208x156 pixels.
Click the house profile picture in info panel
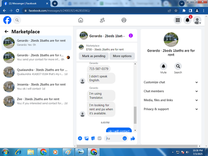[171, 40]
